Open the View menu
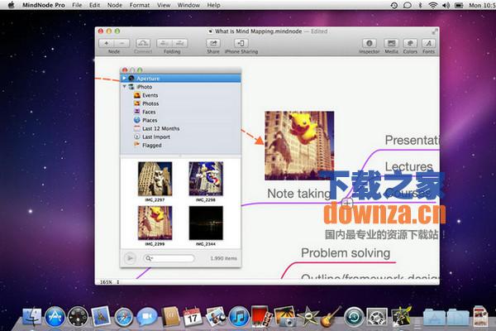 coord(164,5)
